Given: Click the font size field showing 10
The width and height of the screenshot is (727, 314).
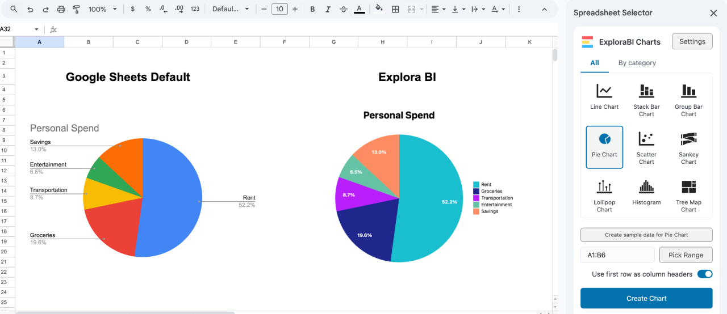Looking at the screenshot, I should coord(279,9).
